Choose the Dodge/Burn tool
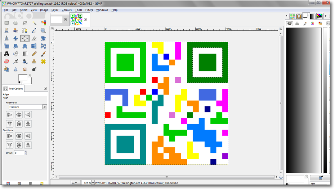The height and width of the screenshot is (190, 335). [x=34, y=69]
